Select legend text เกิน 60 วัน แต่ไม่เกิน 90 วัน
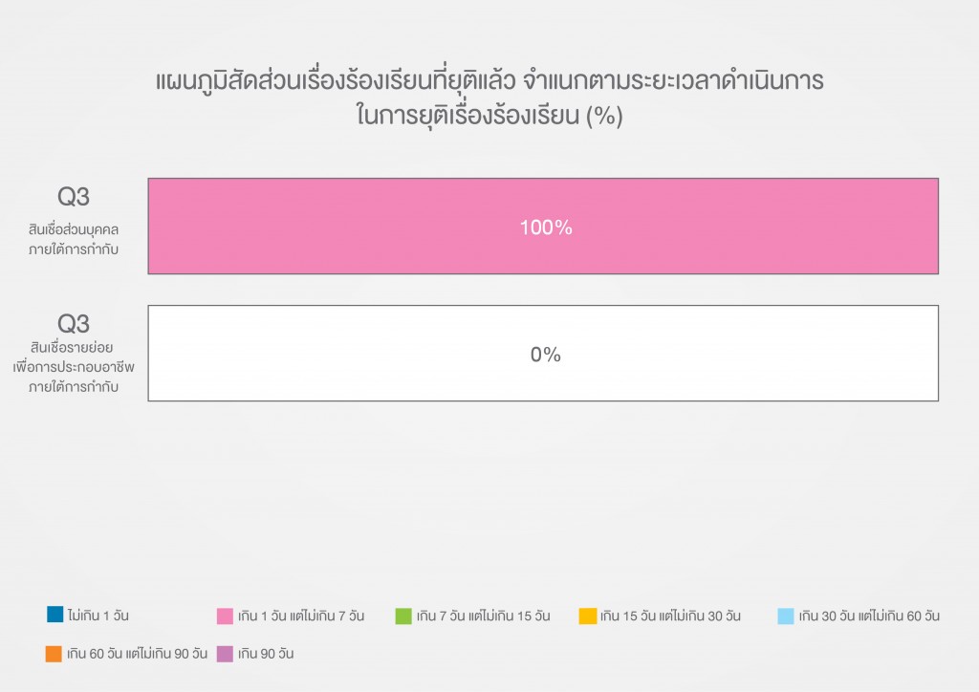This screenshot has height=692, width=979. pyautogui.click(x=138, y=654)
